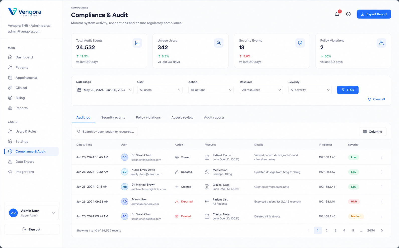399x248 pixels.
Task: Click the Policy Violations warning triangle icon
Action: click(x=381, y=43)
